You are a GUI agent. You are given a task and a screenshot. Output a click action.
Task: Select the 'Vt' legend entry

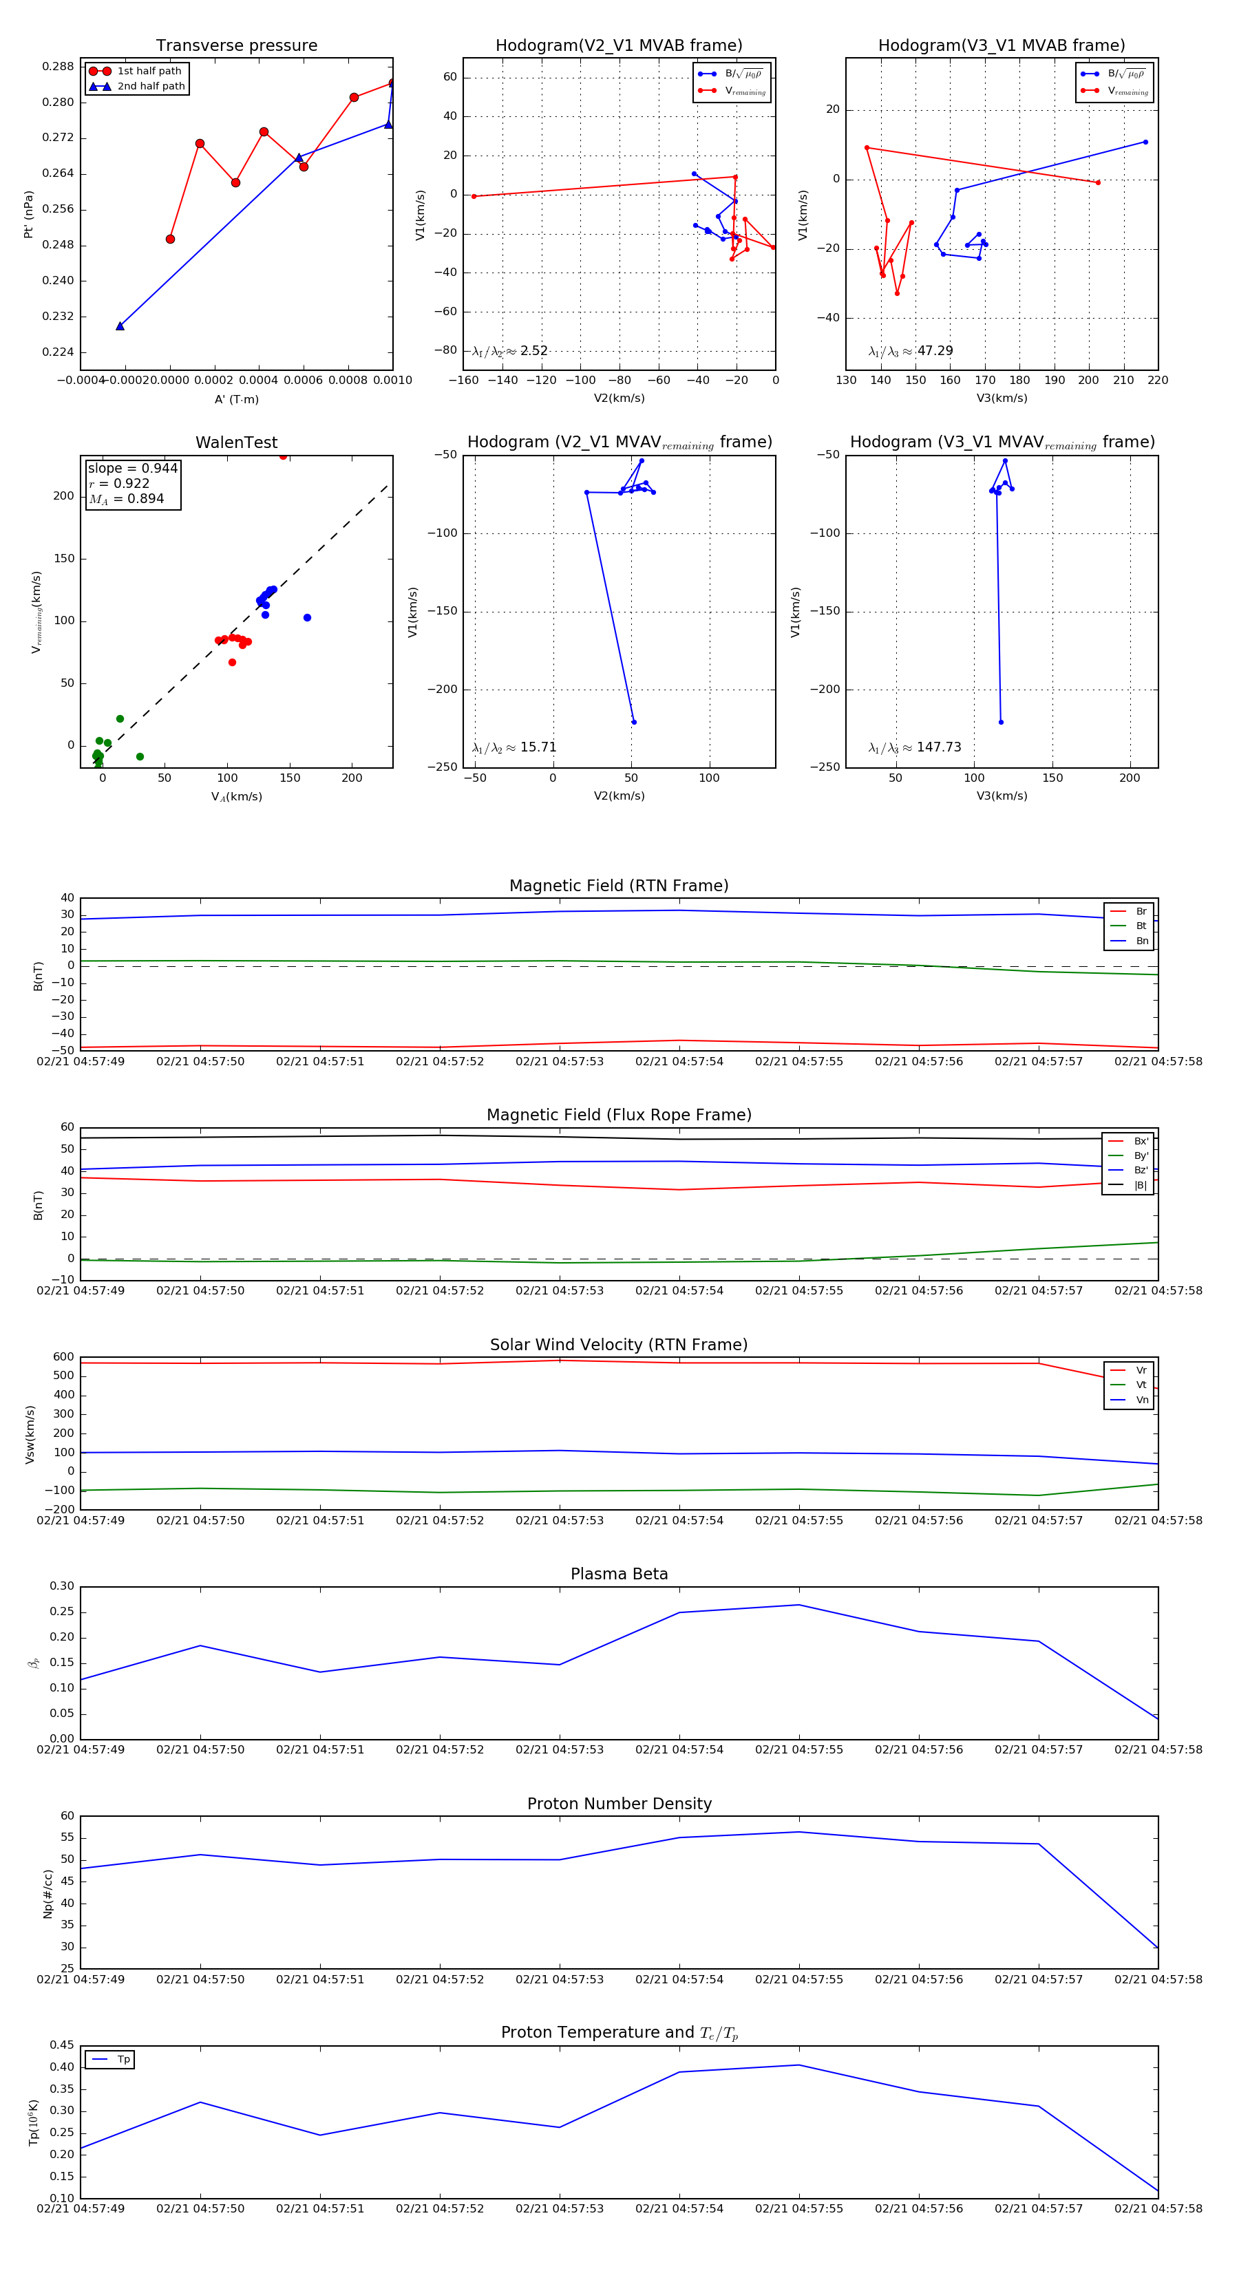[1129, 1385]
